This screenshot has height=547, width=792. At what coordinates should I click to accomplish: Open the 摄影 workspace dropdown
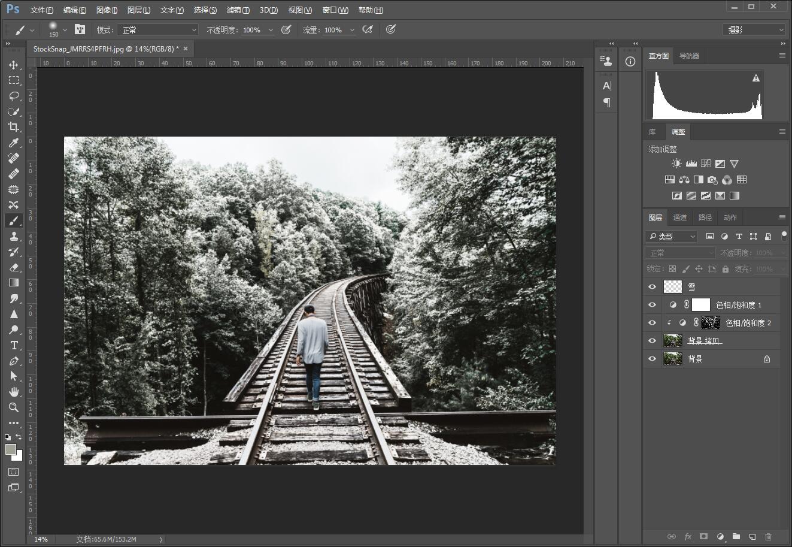[x=754, y=30]
